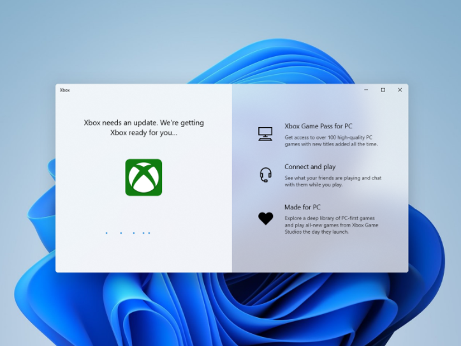Minimize the Xbox window

tap(366, 90)
